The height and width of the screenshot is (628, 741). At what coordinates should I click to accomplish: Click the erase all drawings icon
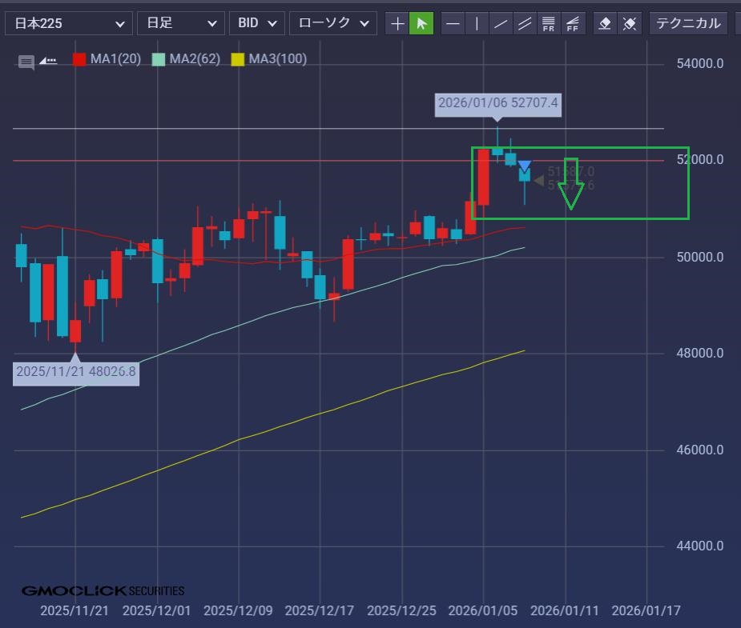pos(630,23)
